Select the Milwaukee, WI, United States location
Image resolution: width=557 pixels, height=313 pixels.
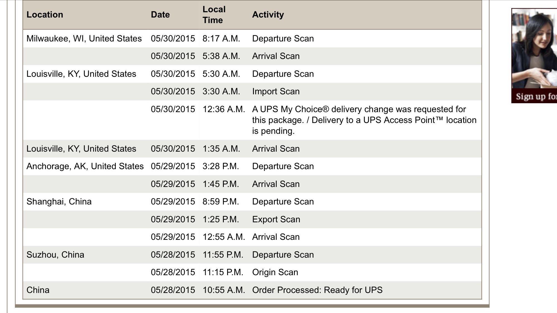click(84, 39)
